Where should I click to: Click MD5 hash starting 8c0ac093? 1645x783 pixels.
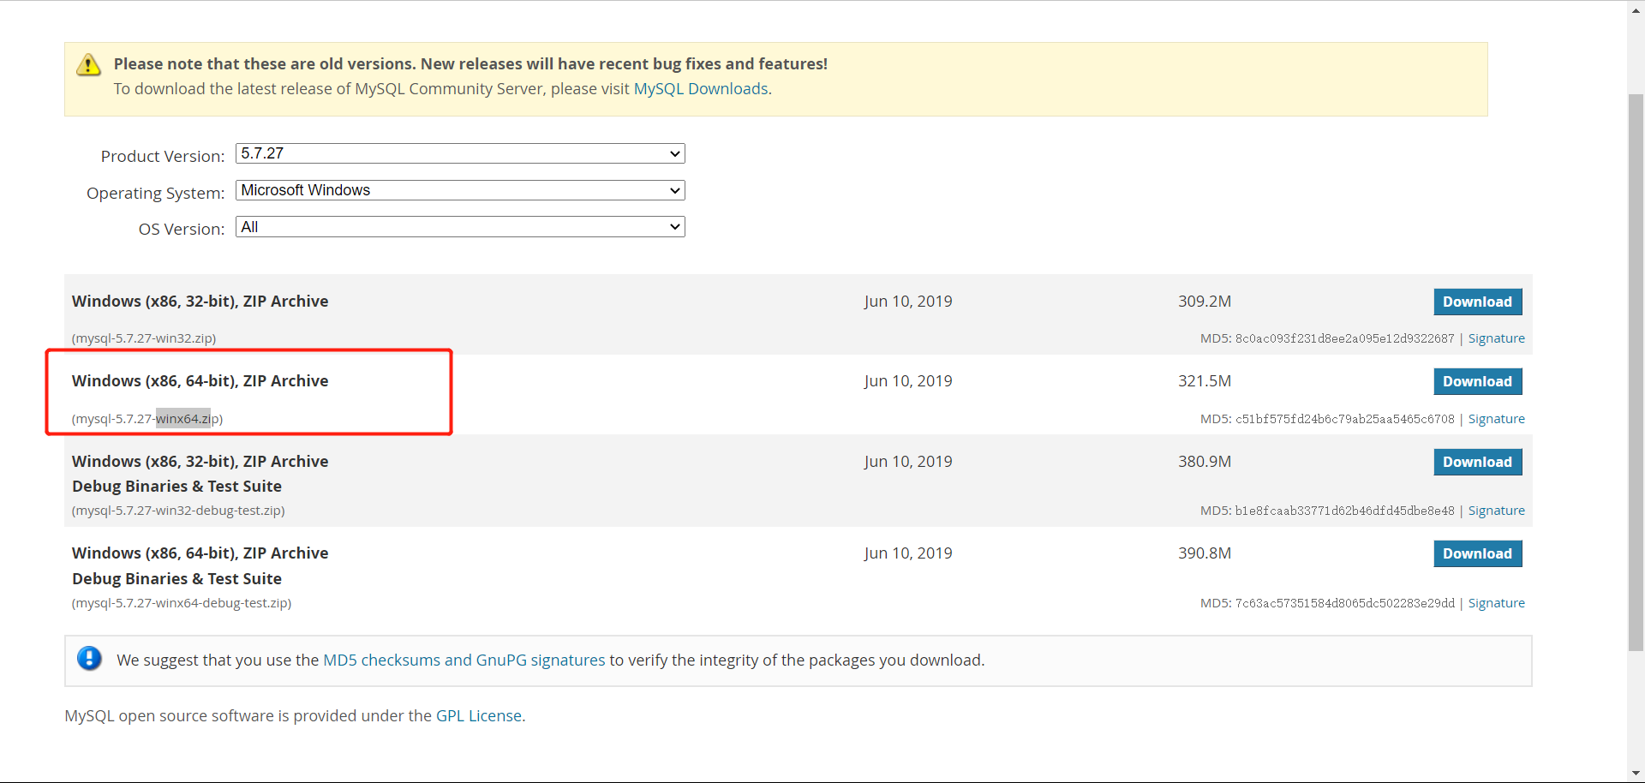(x=1344, y=338)
